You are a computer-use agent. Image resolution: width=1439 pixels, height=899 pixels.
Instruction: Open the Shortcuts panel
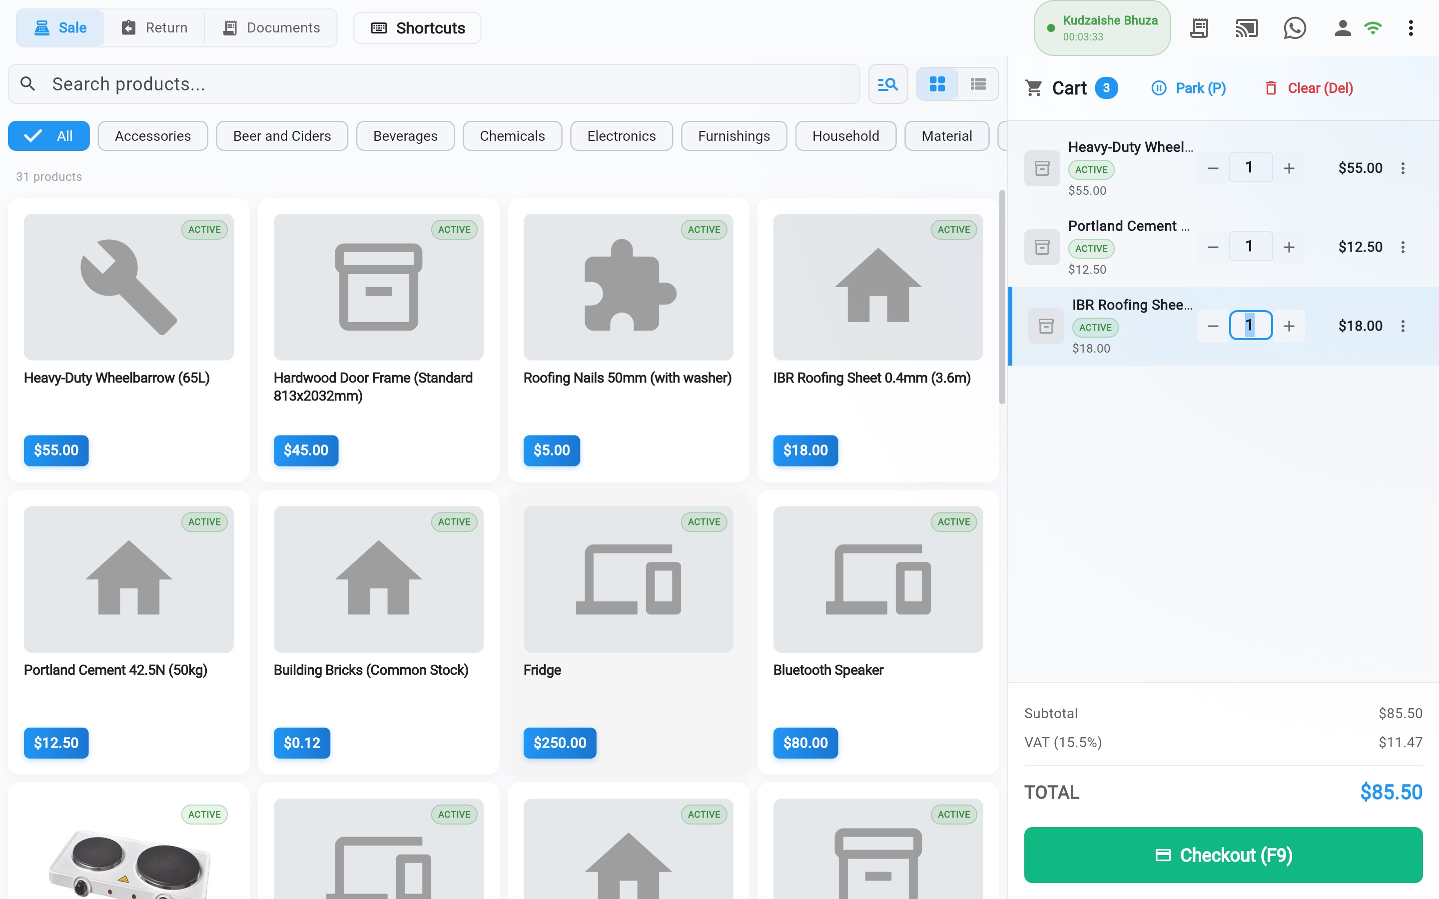tap(417, 28)
